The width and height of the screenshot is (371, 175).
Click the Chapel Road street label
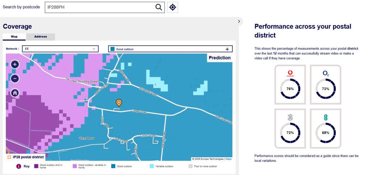tap(139, 111)
